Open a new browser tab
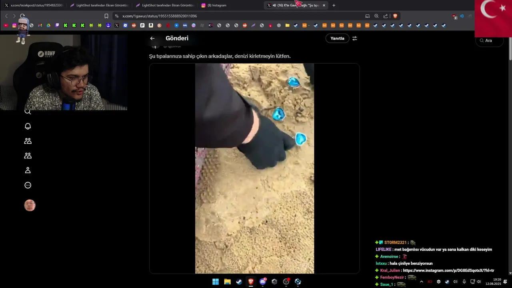The width and height of the screenshot is (512, 288). pos(334,5)
